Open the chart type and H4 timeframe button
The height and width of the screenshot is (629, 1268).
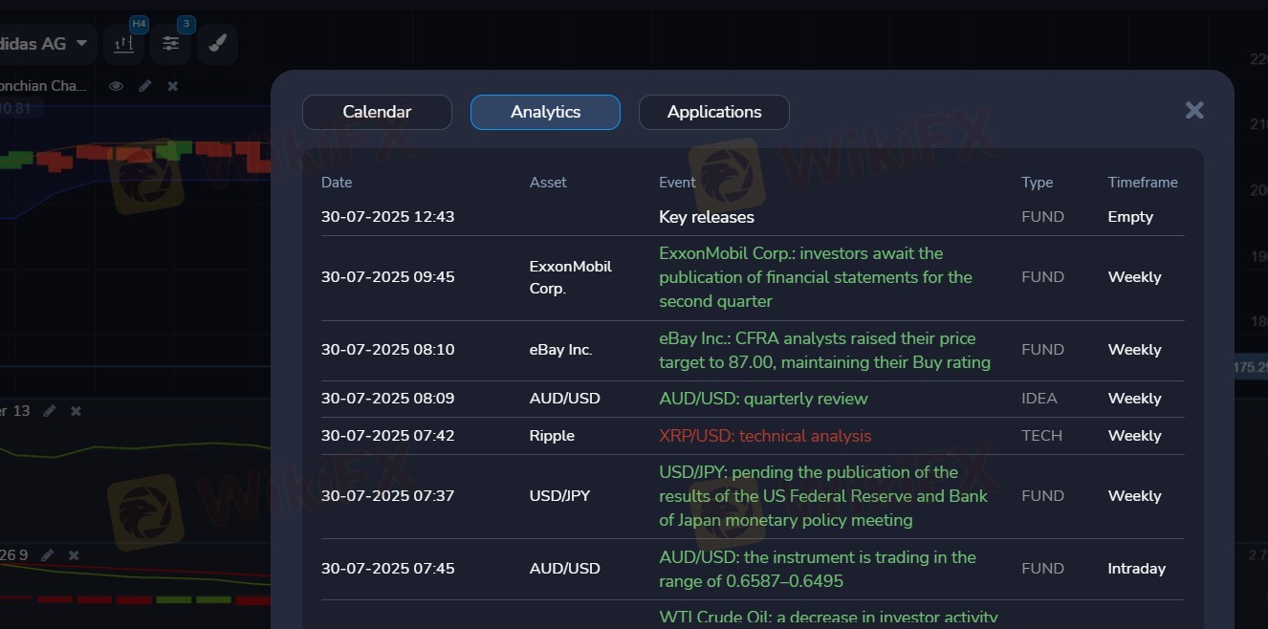coord(123,44)
